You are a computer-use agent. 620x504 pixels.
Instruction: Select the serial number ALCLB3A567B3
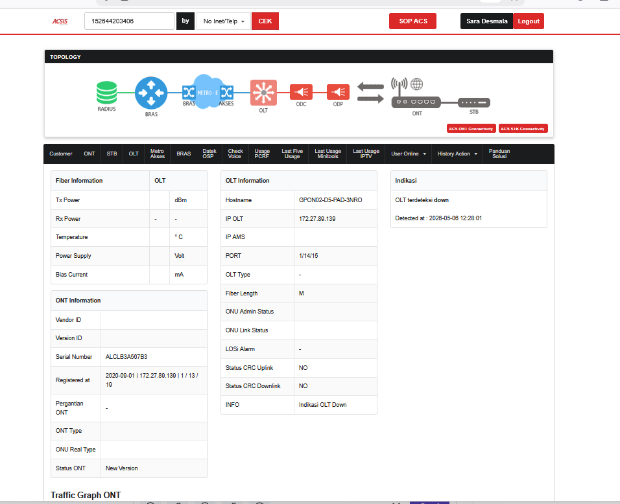click(126, 357)
